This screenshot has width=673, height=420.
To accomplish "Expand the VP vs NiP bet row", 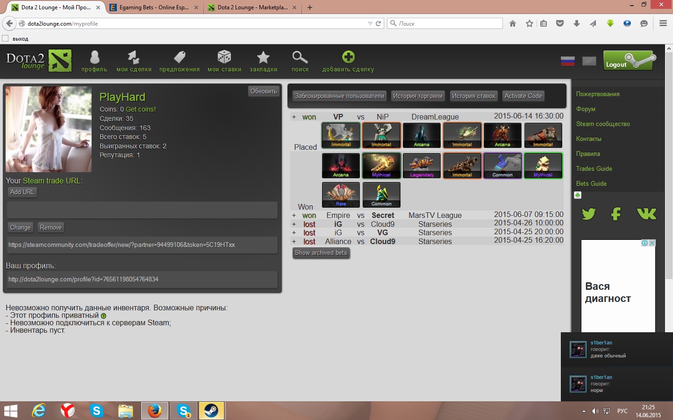I will click(x=294, y=117).
